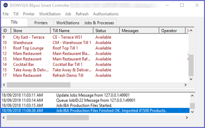This screenshot has height=128, width=205.
Task: Close the Smart Controller window
Action: pyautogui.click(x=197, y=5)
